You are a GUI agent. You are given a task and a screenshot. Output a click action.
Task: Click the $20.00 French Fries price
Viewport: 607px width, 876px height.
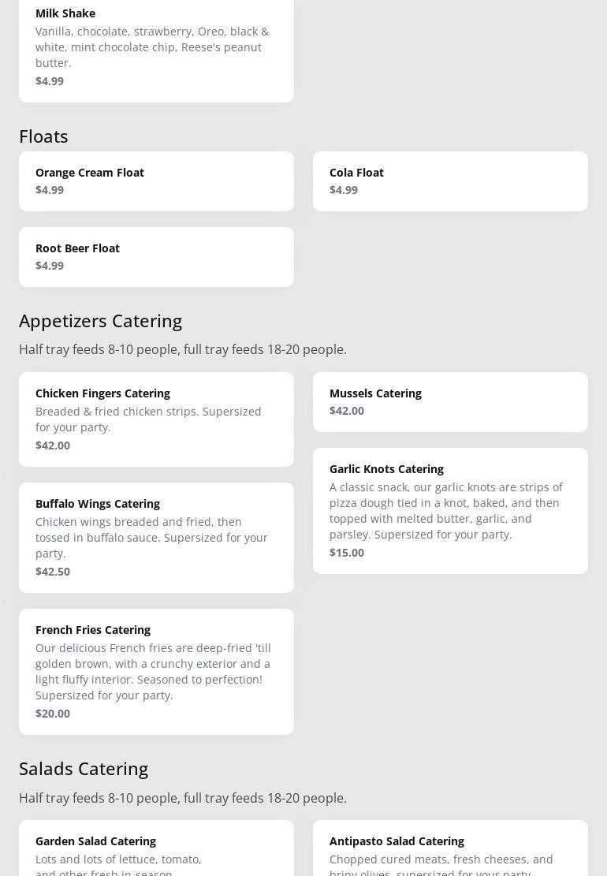pyautogui.click(x=53, y=714)
